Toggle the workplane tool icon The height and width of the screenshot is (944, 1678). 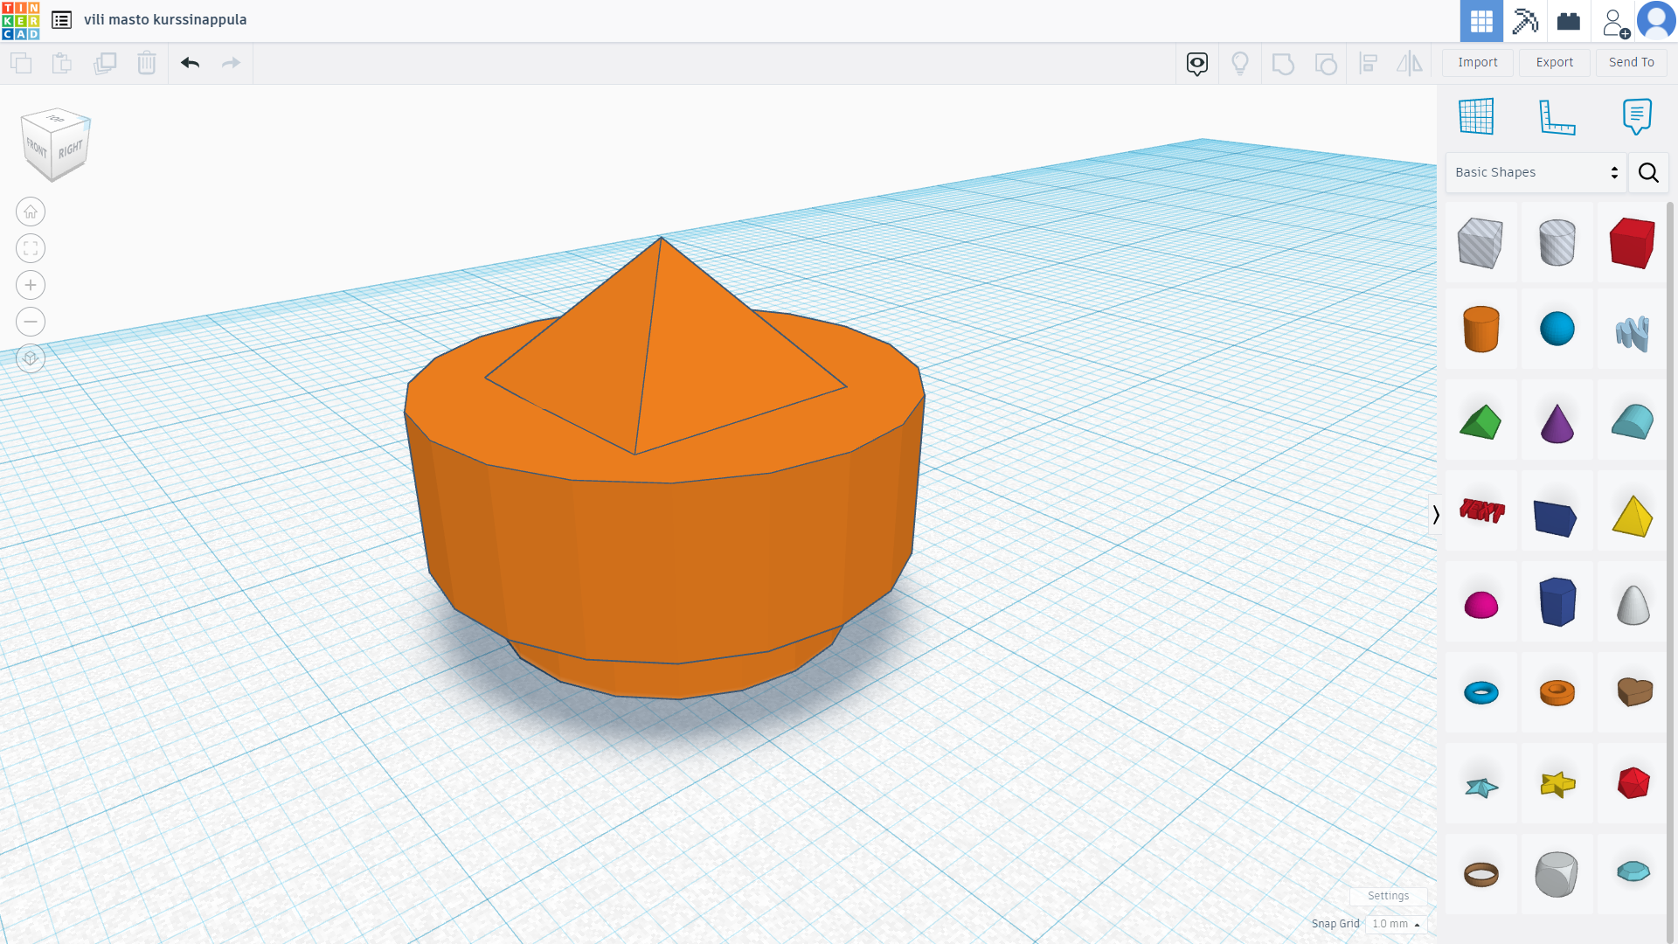[x=1476, y=115]
